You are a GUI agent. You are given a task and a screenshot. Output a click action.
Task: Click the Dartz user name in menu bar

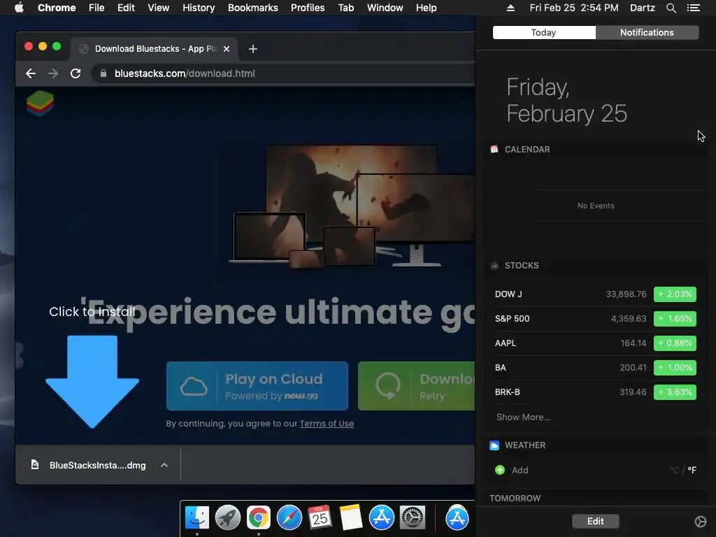643,8
